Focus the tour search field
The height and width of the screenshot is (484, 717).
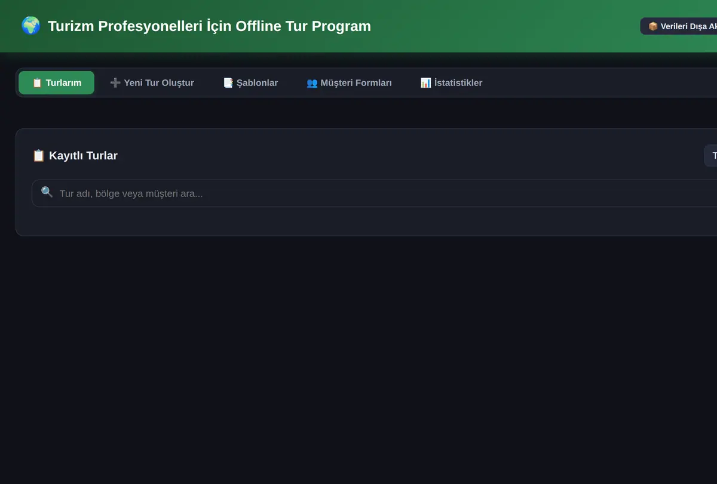pos(374,193)
